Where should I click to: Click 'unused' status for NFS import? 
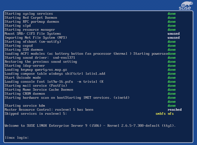(173, 38)
